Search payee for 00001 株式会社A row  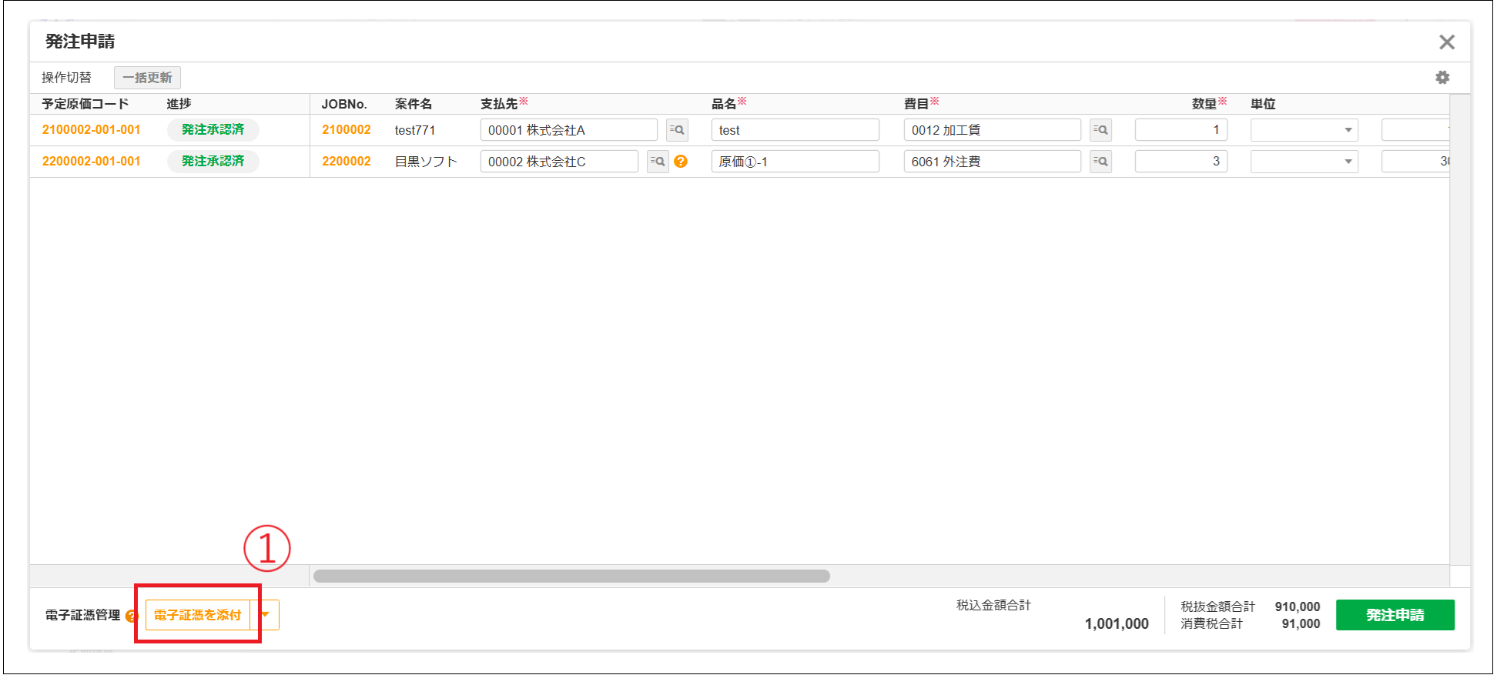point(677,130)
